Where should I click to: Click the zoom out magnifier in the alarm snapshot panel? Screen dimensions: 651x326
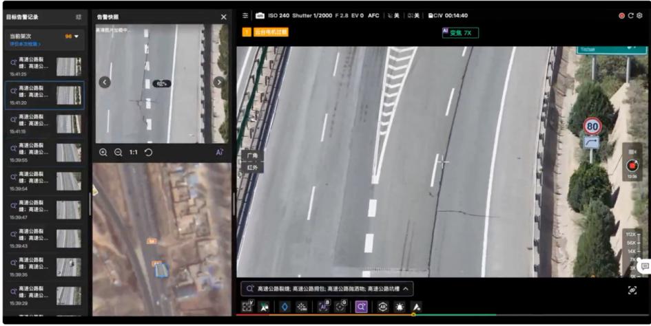118,152
